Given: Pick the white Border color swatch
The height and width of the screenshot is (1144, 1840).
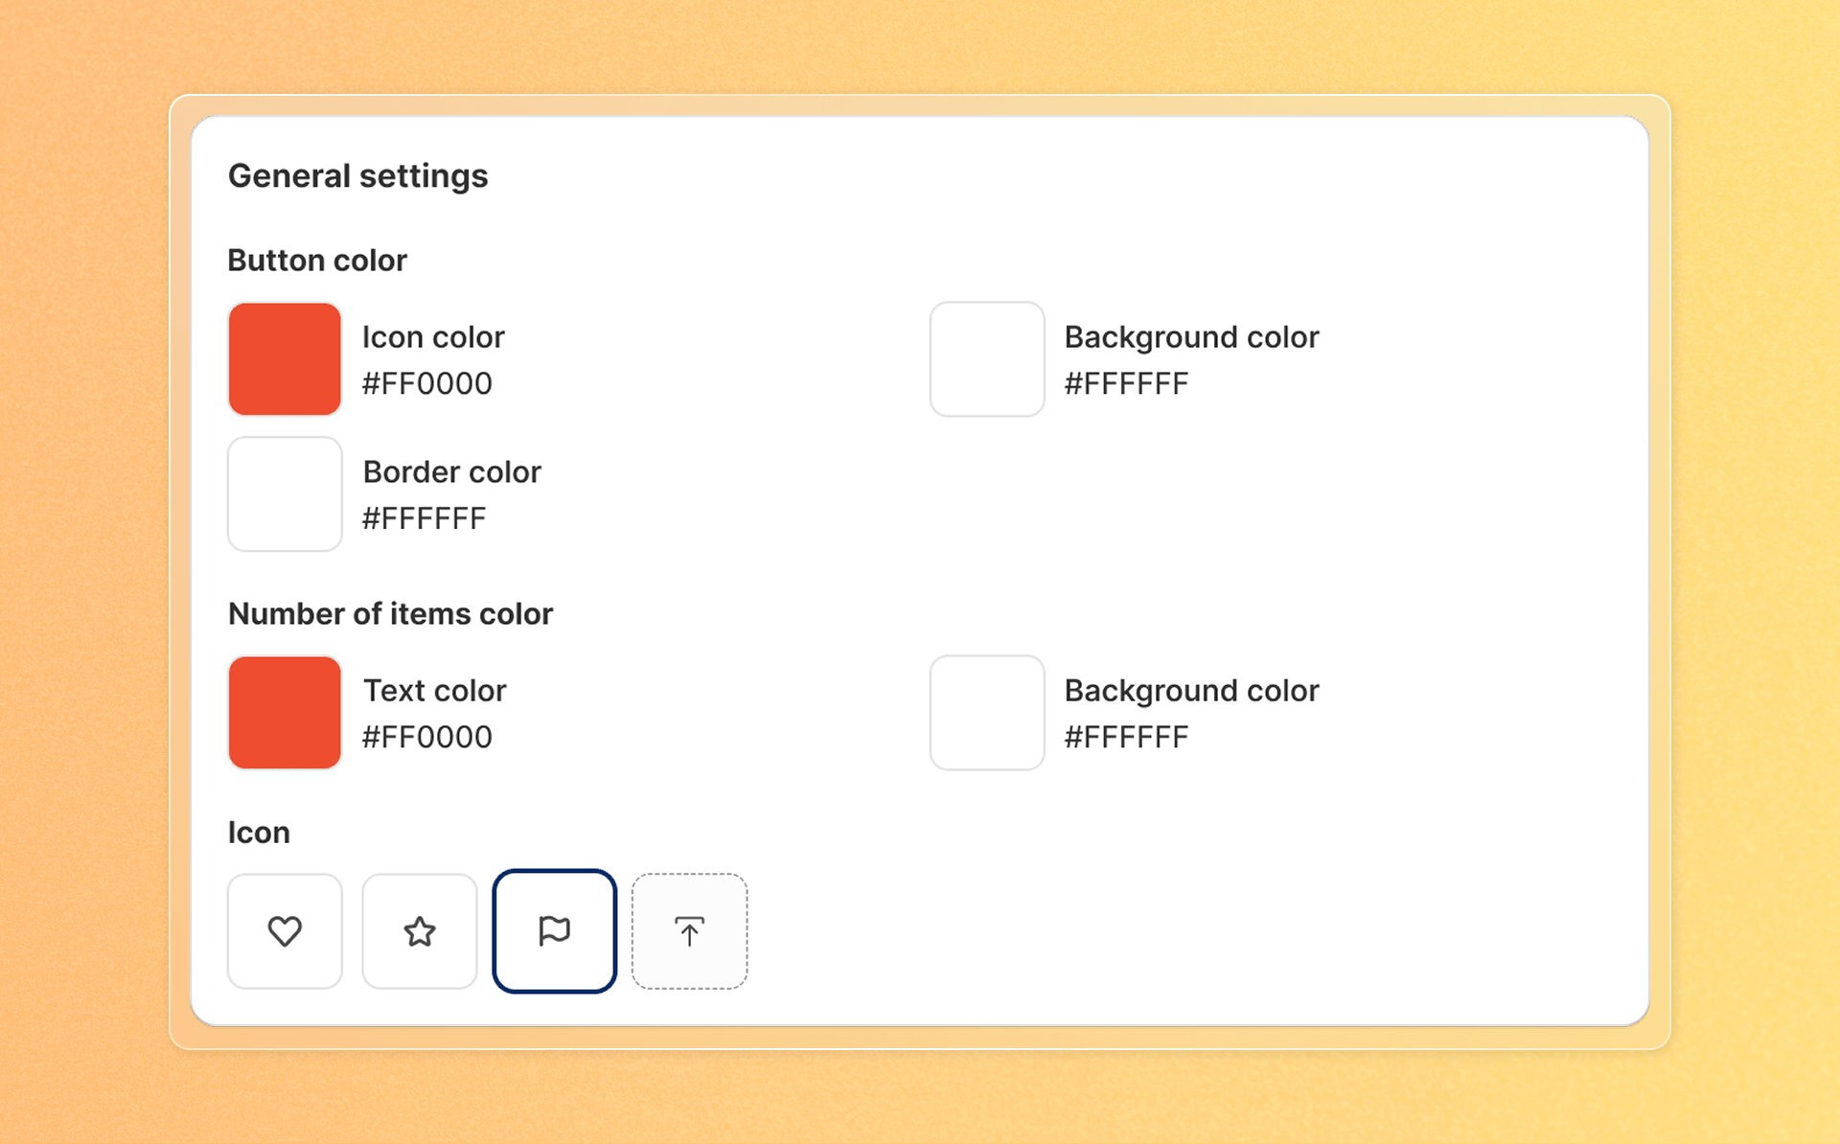Looking at the screenshot, I should pos(285,494).
